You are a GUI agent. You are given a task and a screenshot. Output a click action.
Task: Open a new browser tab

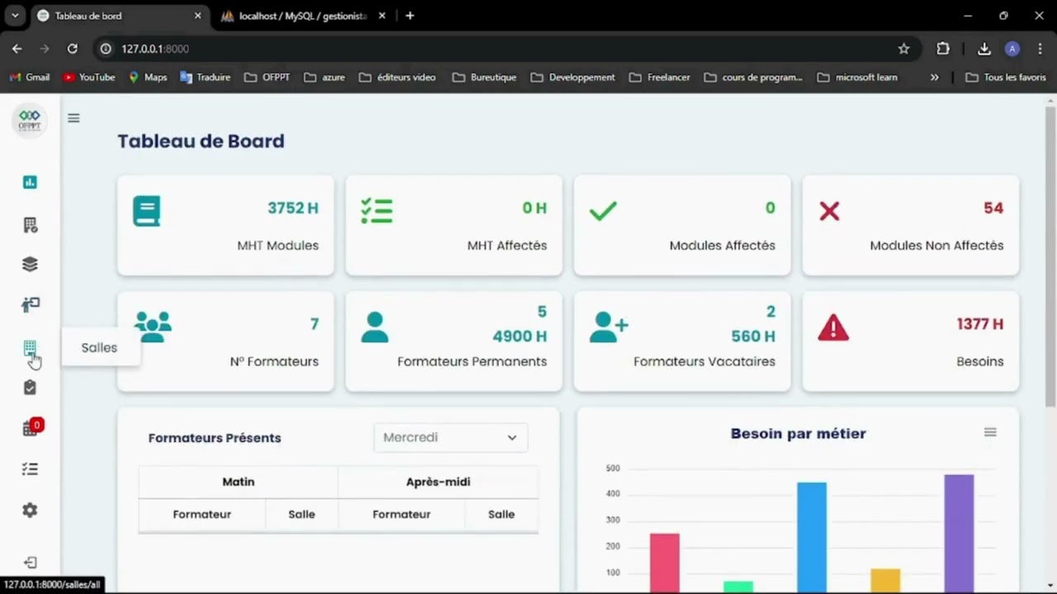tap(410, 16)
